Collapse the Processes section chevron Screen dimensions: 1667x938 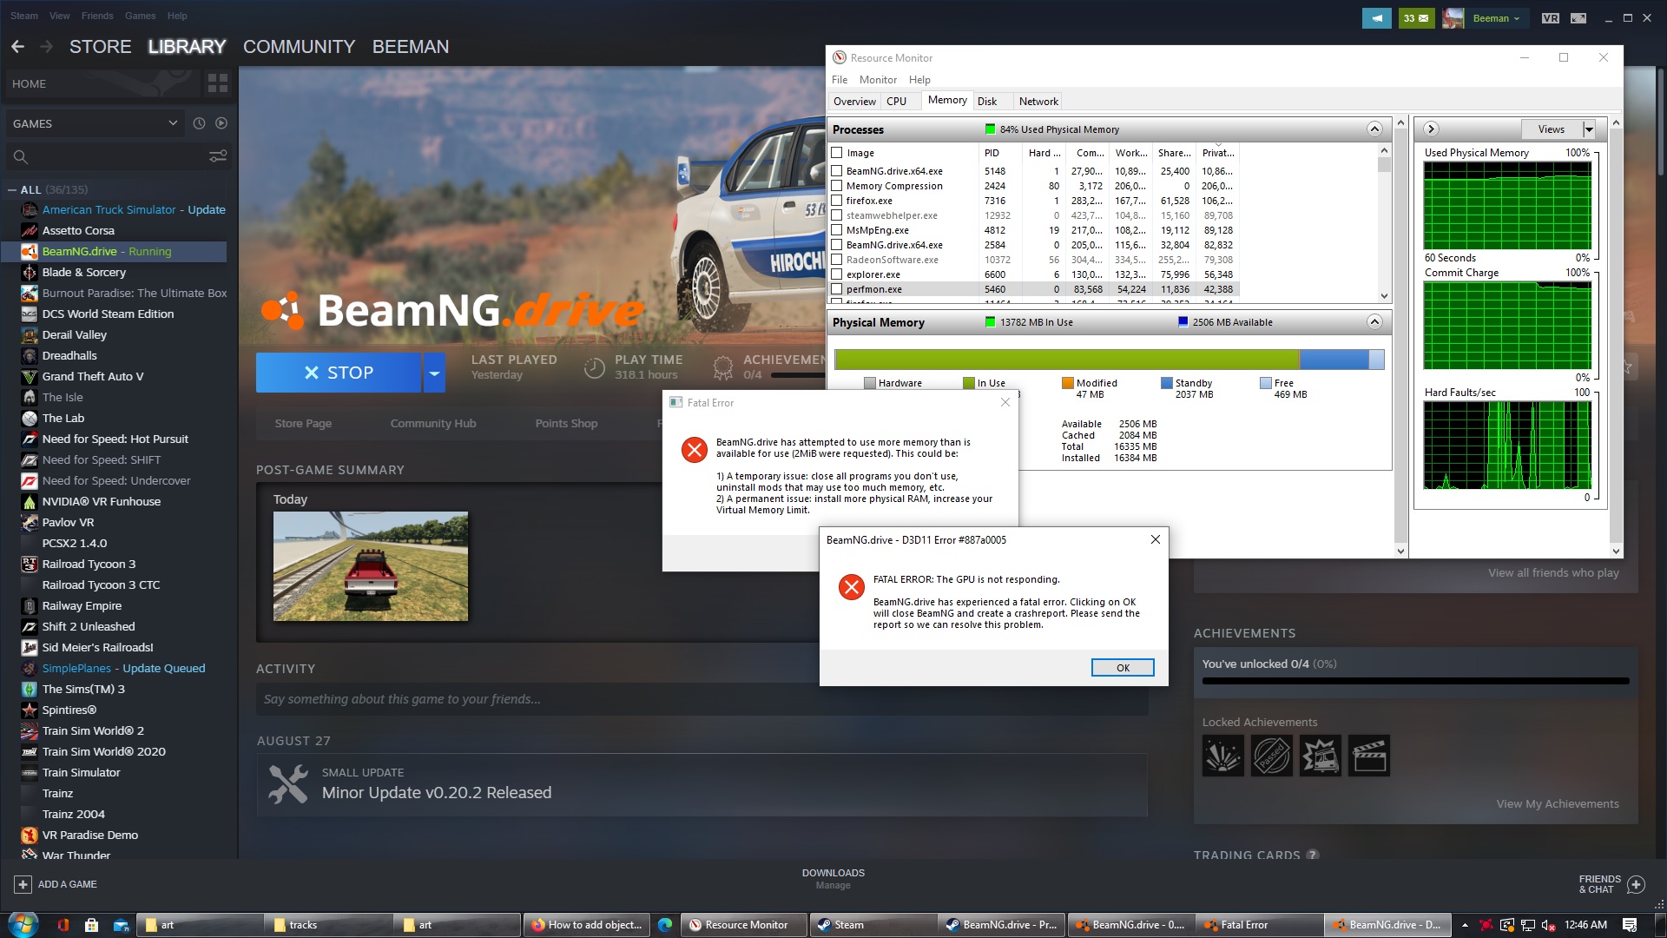point(1374,129)
